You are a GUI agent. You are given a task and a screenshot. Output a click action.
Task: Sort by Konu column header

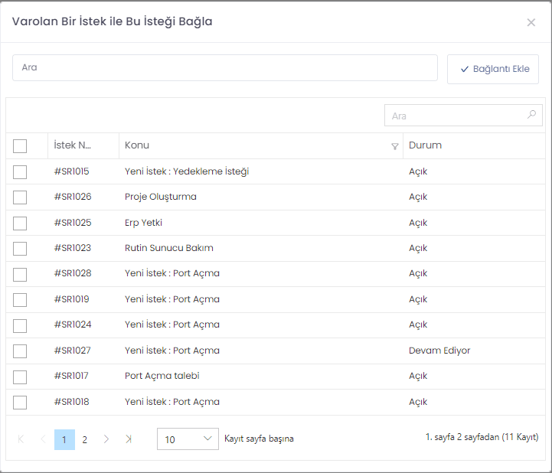click(x=137, y=145)
